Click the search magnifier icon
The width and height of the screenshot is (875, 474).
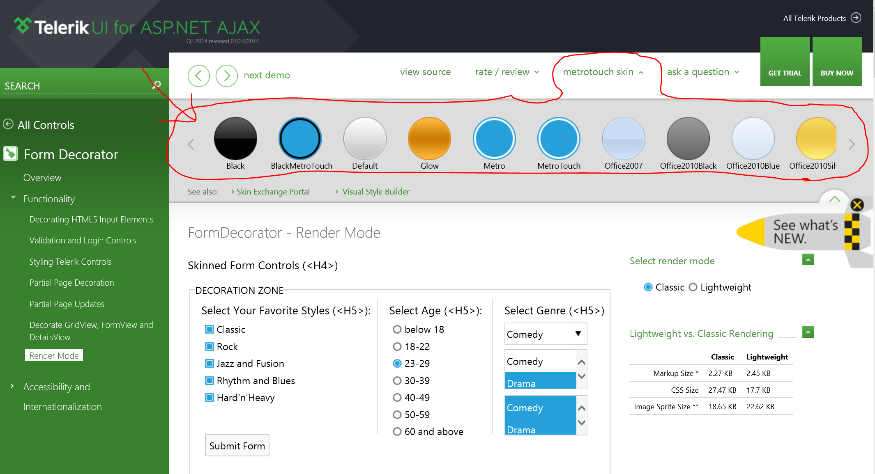coord(157,85)
